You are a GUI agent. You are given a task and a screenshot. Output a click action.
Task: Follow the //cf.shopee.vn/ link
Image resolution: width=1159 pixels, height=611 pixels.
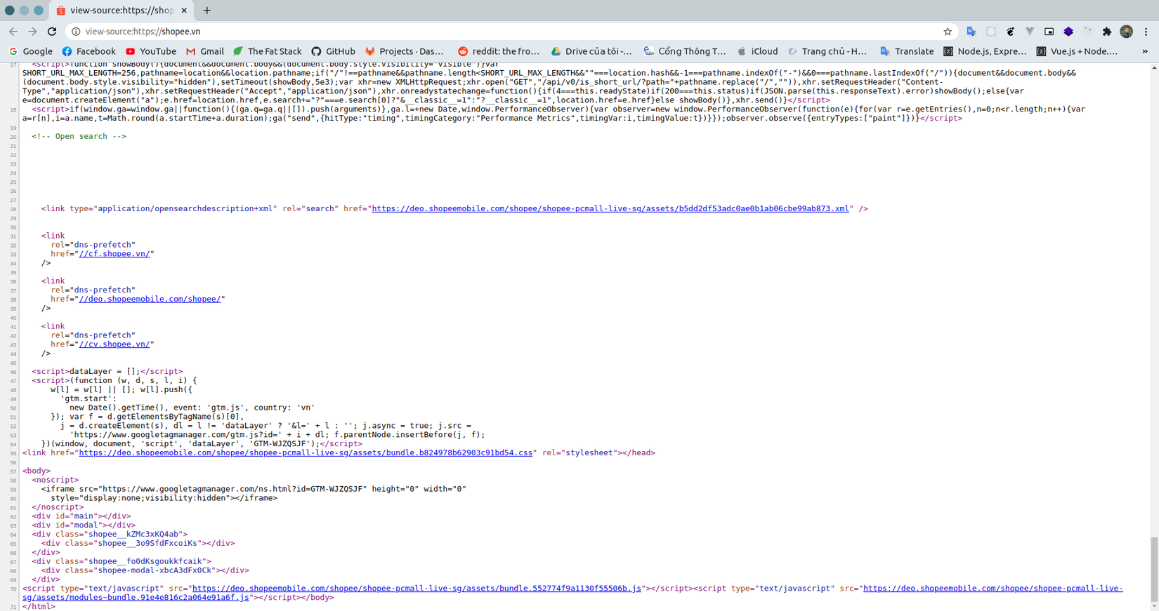[114, 254]
